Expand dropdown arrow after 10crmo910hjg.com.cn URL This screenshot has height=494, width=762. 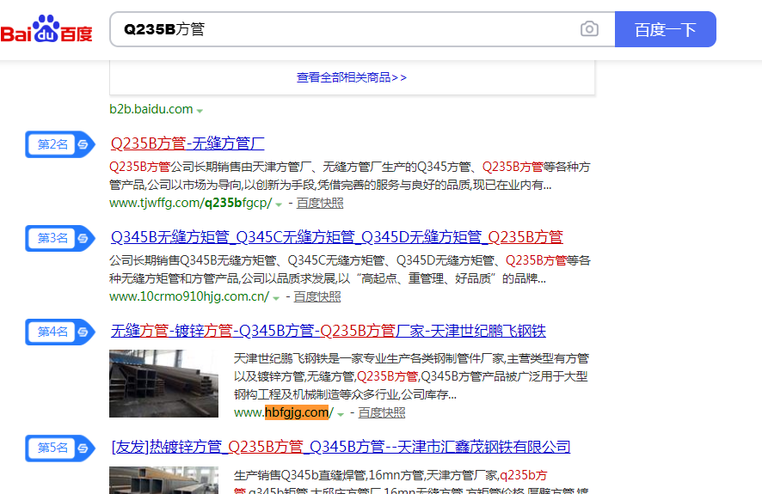pyautogui.click(x=276, y=298)
